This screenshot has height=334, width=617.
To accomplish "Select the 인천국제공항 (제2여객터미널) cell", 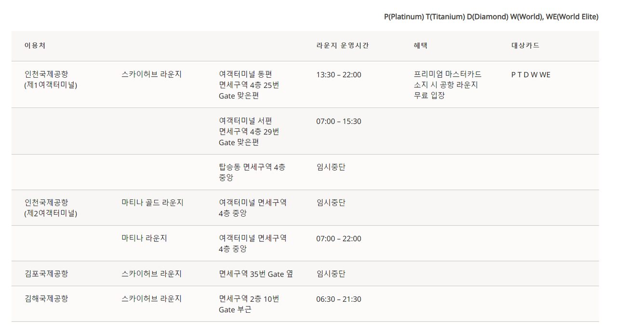I will (x=51, y=208).
